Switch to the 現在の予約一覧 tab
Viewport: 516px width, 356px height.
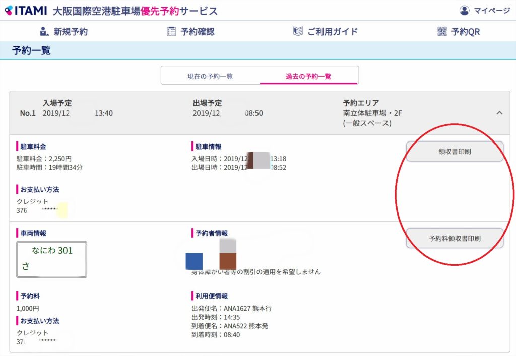pyautogui.click(x=210, y=76)
